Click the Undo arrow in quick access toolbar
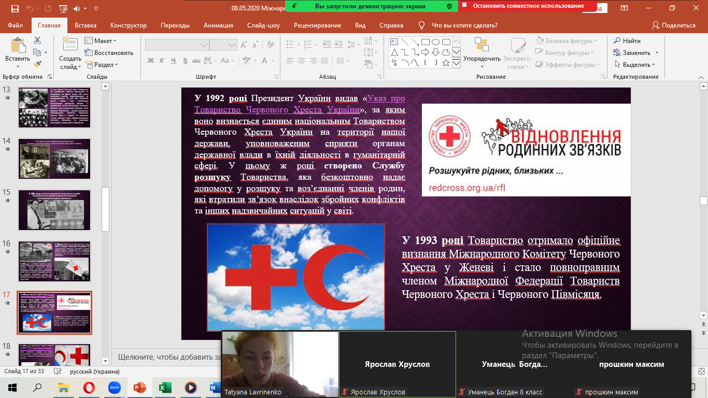Image resolution: width=708 pixels, height=398 pixels. [x=30, y=8]
